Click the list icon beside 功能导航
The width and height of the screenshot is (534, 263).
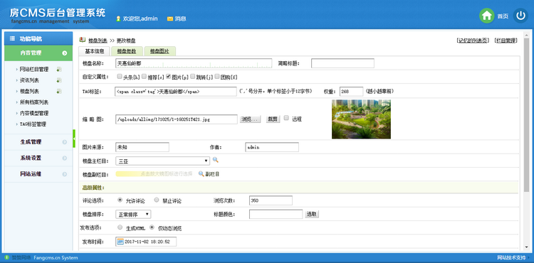point(12,38)
